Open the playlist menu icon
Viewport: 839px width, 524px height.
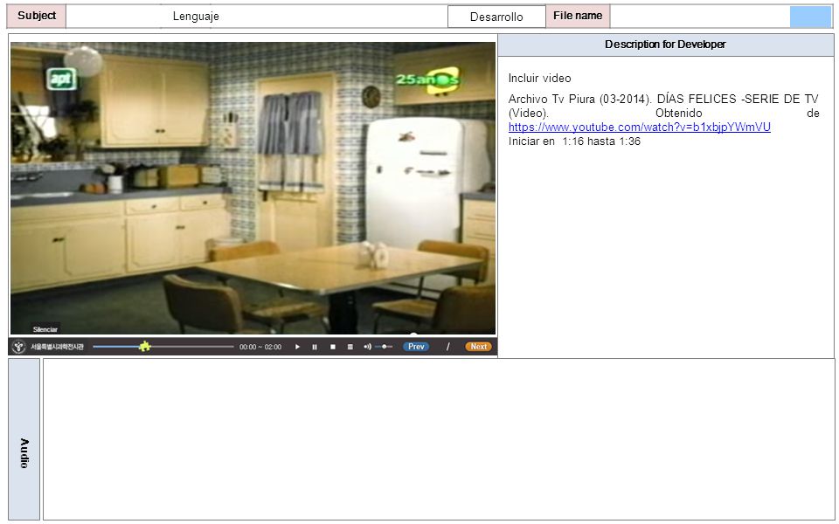[x=350, y=347]
